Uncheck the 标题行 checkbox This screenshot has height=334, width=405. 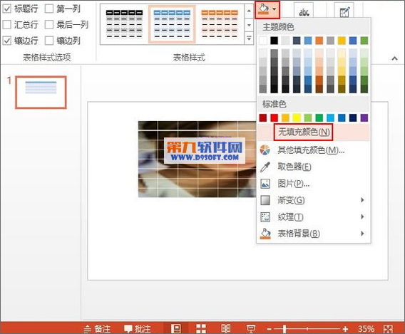pos(7,9)
